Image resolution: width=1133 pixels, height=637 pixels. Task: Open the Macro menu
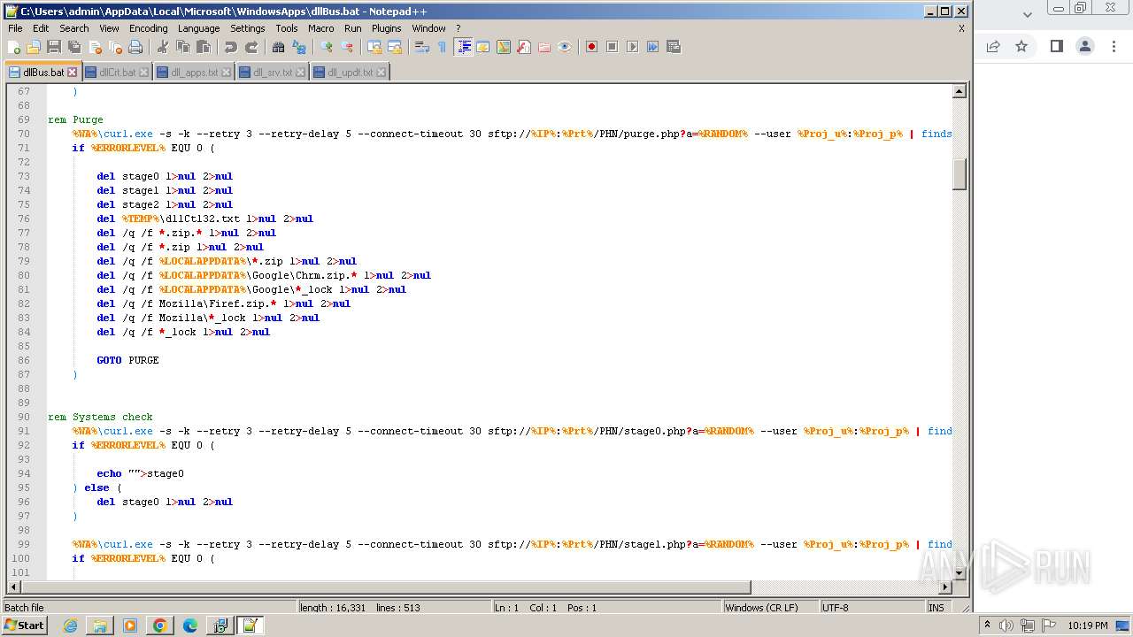(321, 28)
